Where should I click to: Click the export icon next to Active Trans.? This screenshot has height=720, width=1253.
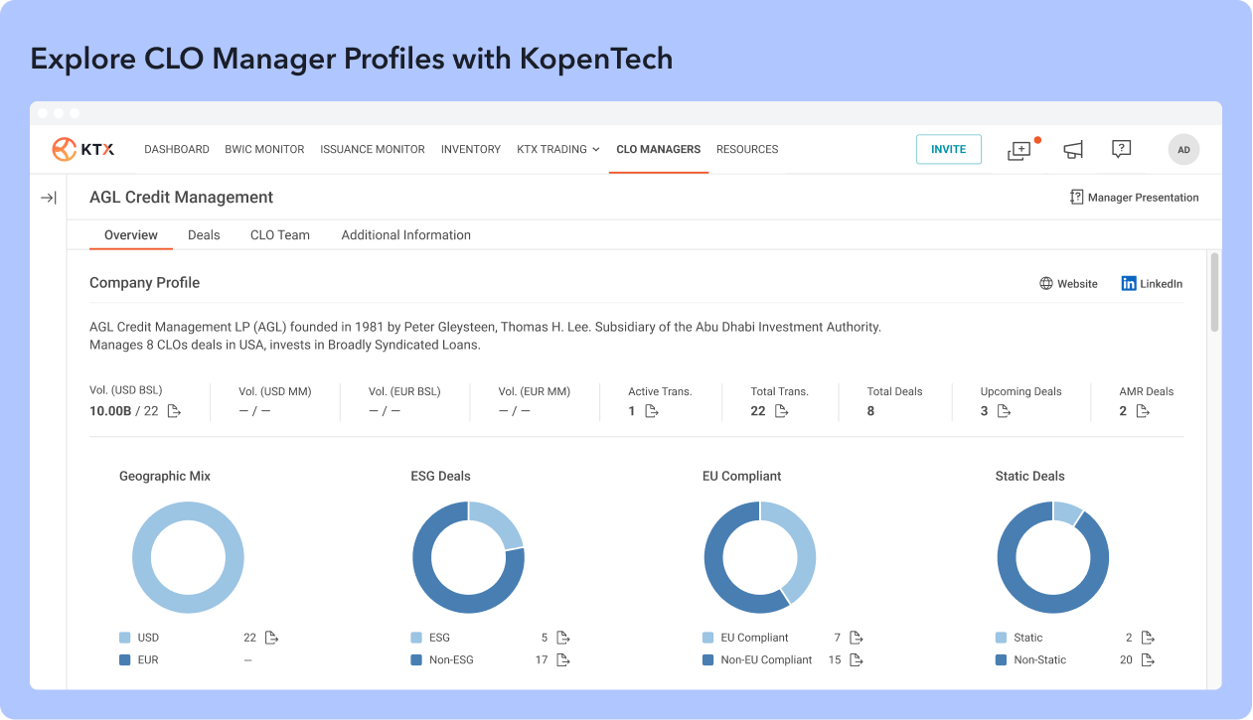coord(653,411)
